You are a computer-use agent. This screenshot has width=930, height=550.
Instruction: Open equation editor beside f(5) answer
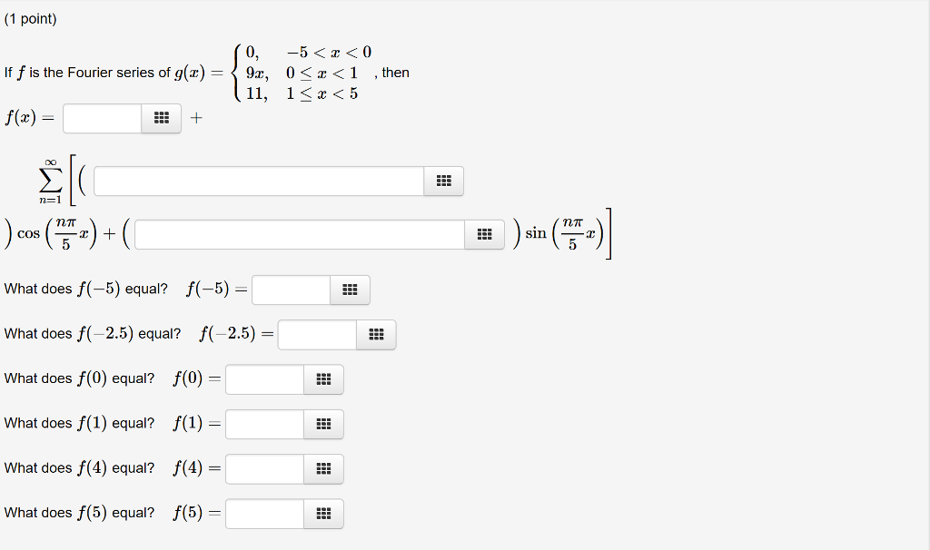(x=323, y=514)
